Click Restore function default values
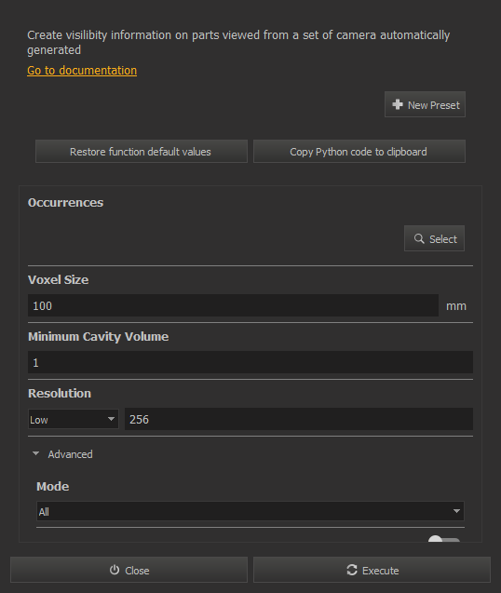 click(142, 151)
